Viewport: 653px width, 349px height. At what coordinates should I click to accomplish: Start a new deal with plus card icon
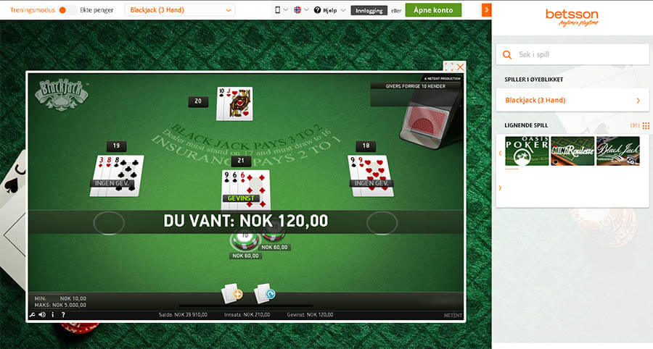[x=232, y=293]
